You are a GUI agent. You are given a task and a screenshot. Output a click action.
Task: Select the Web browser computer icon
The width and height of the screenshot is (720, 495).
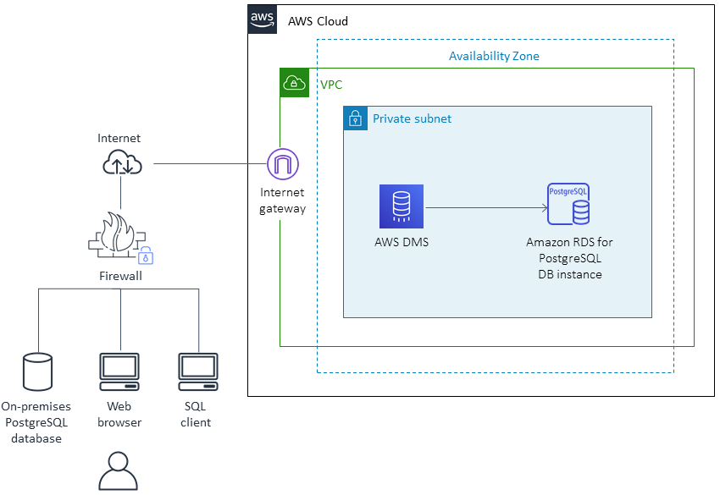119,371
